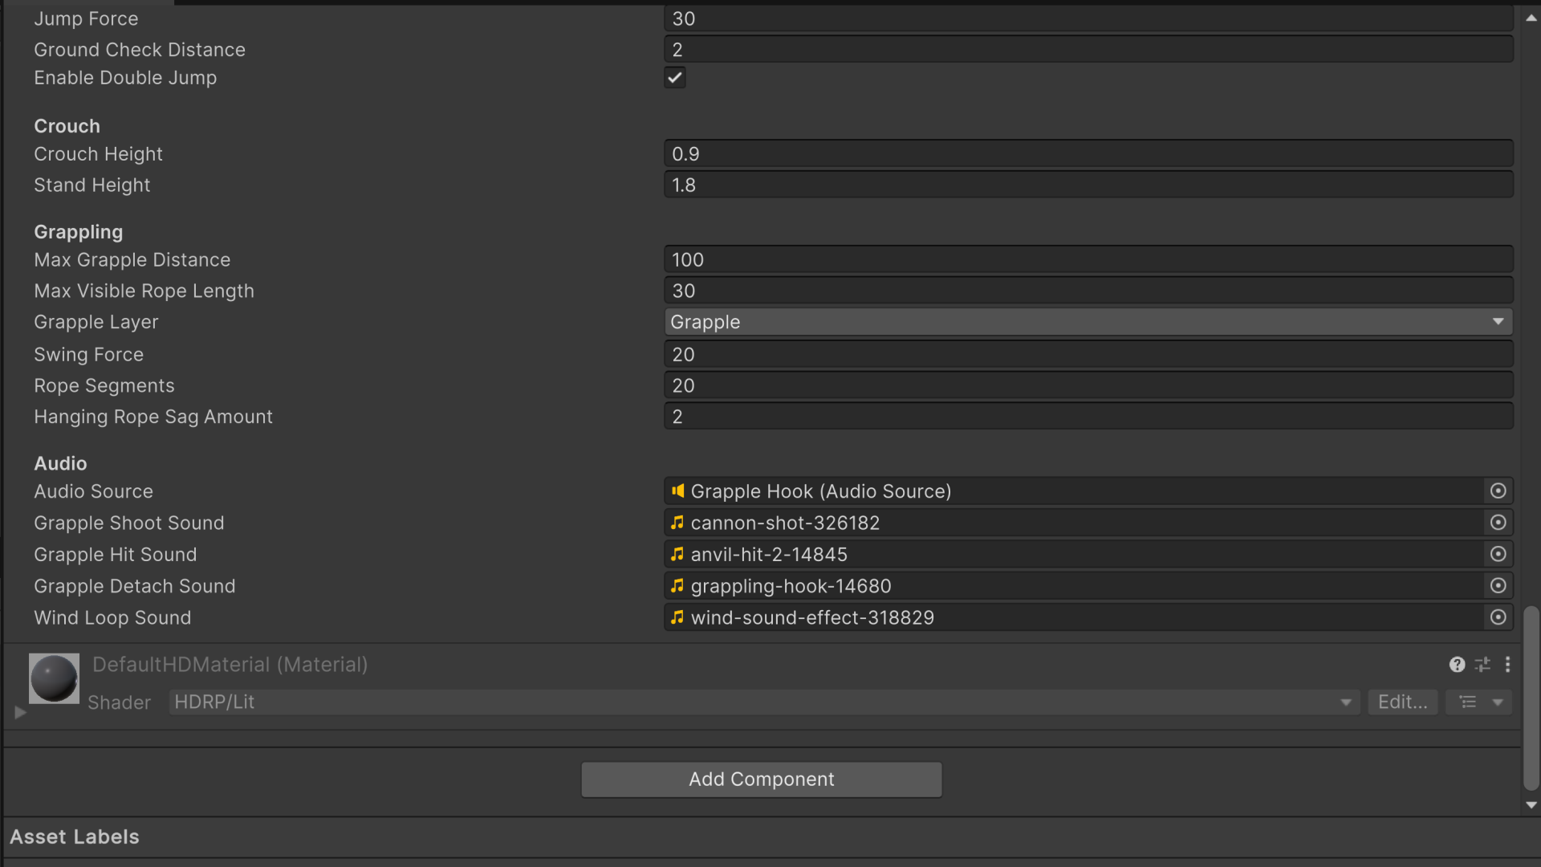Select the cannon-shot-326182 clip reference
Screen dimensions: 1541x867
point(1074,523)
